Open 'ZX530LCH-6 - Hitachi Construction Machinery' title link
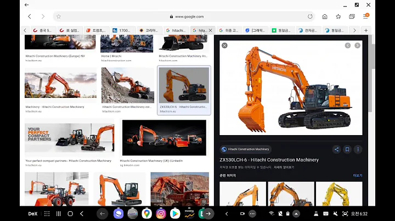 pos(269,160)
